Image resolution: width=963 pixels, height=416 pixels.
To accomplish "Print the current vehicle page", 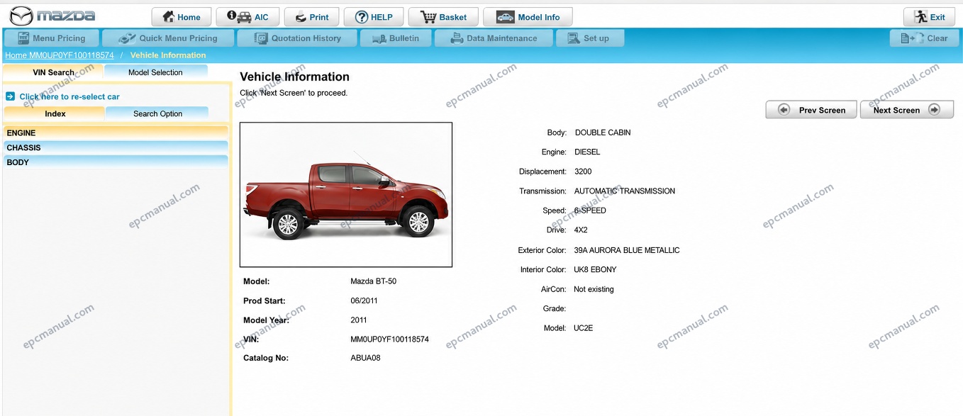I will tap(311, 17).
